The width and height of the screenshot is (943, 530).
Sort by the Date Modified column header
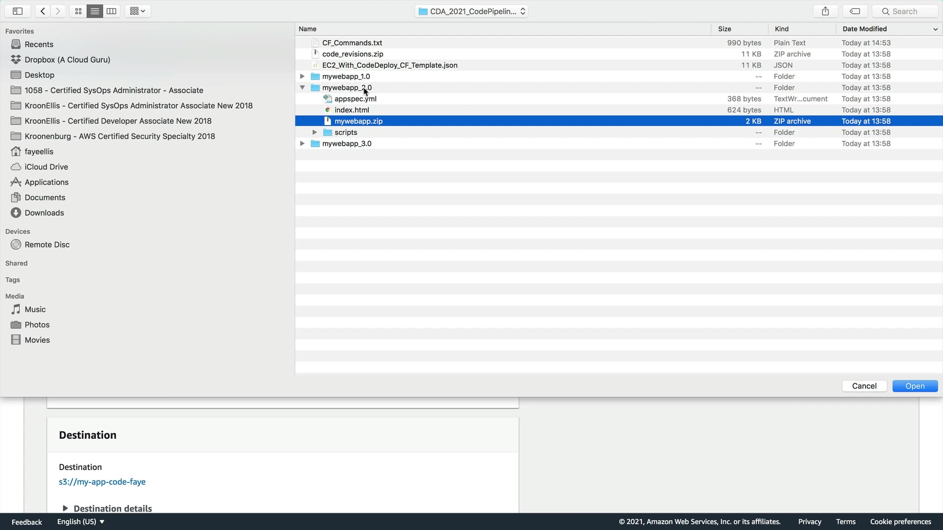tap(864, 29)
